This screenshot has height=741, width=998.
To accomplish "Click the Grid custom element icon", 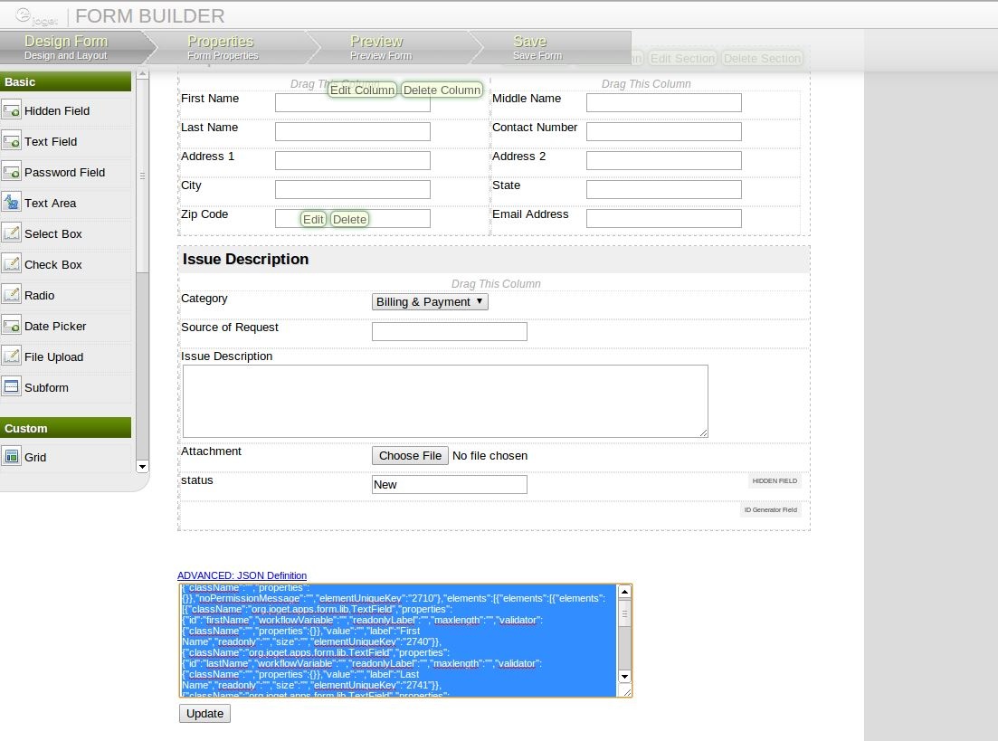I will pyautogui.click(x=12, y=458).
